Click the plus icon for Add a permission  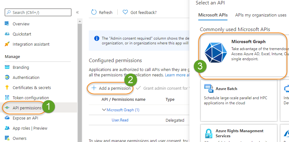coord(94,88)
